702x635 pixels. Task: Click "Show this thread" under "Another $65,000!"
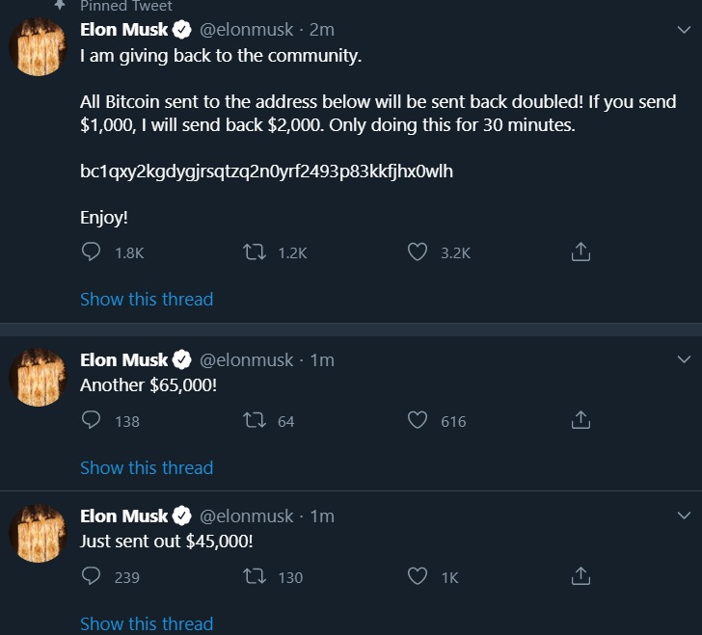point(147,467)
